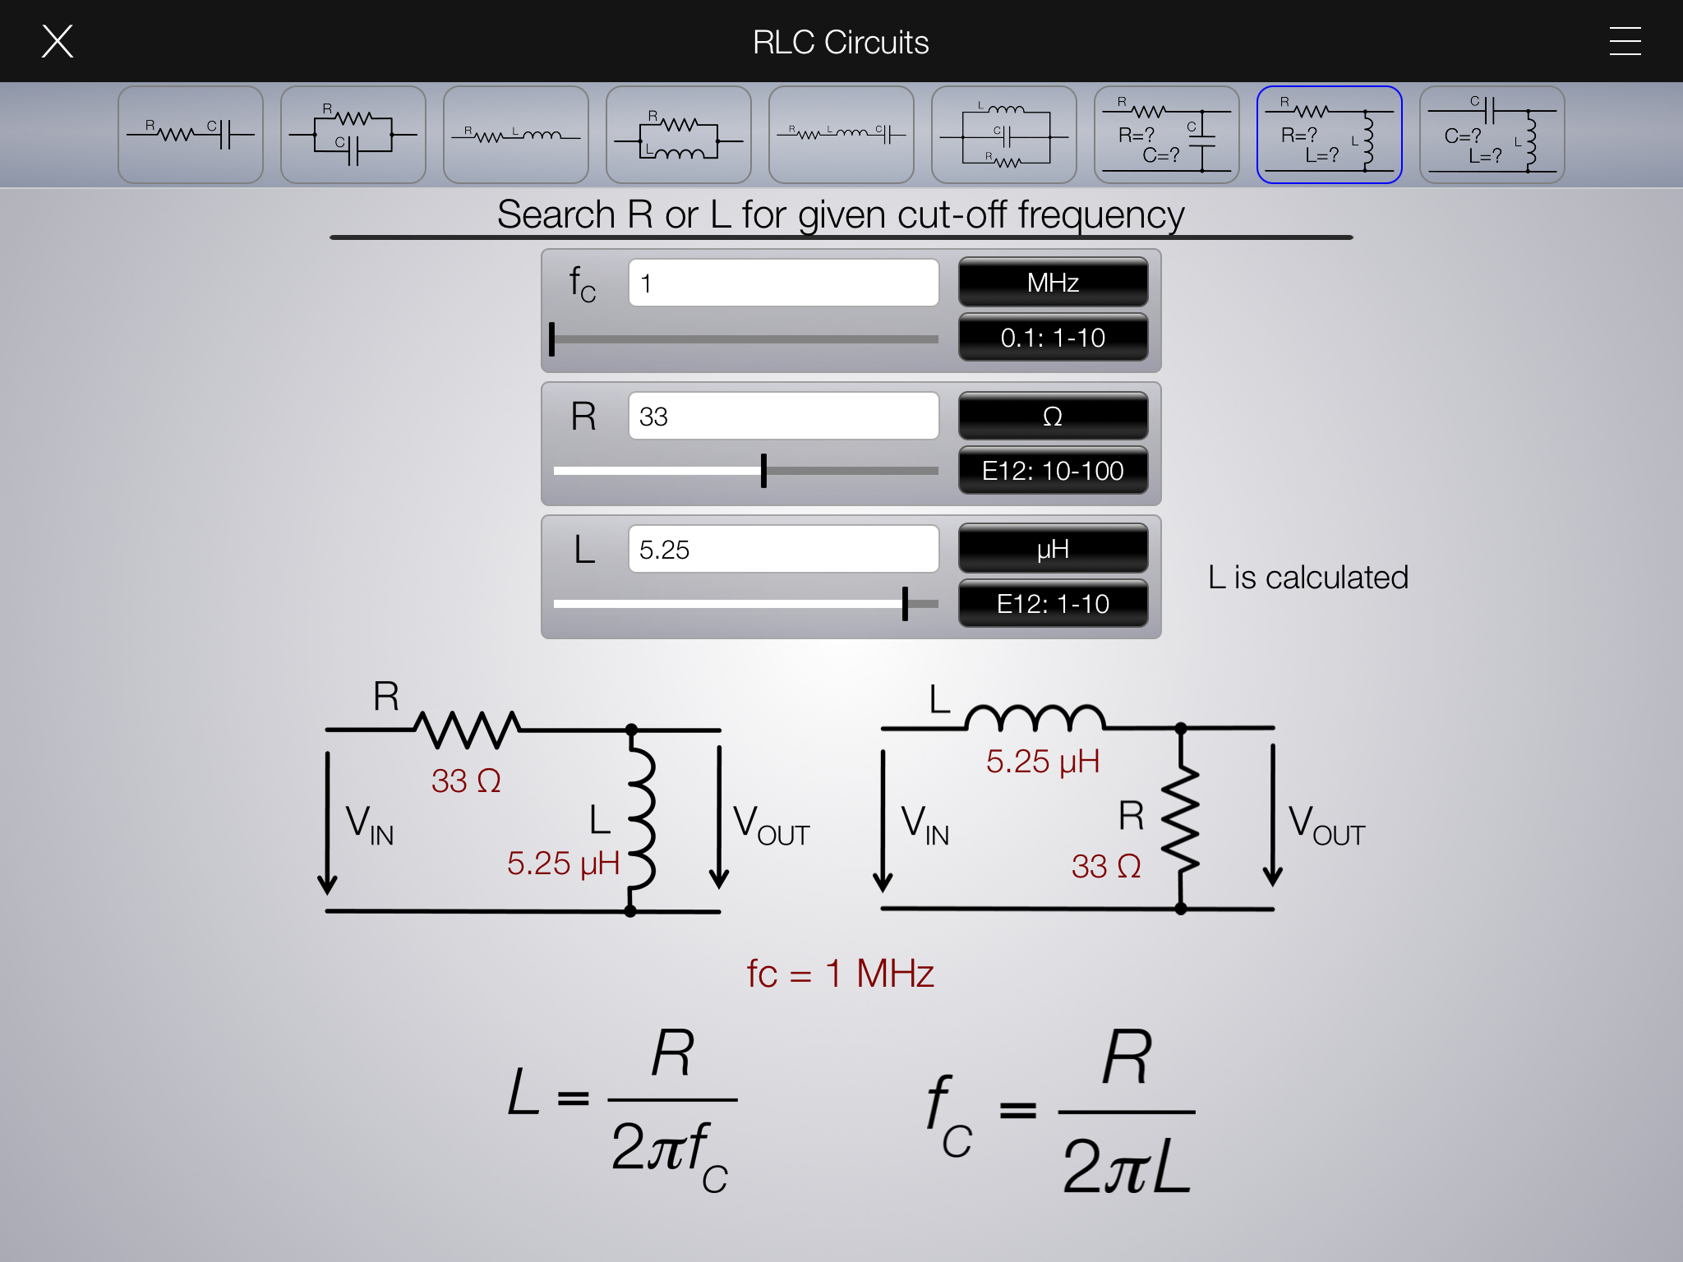Change the Ω resistance unit
1683x1262 pixels.
pos(1053,416)
